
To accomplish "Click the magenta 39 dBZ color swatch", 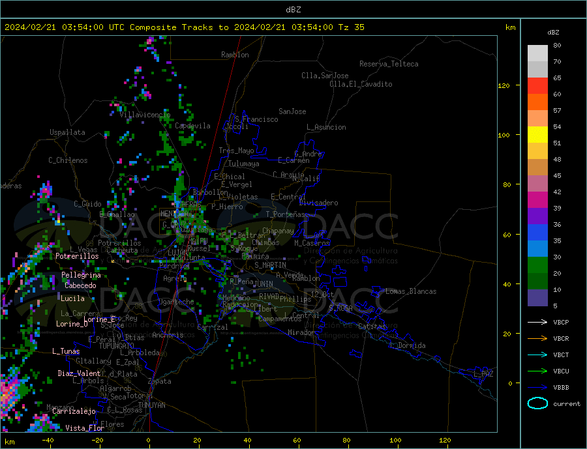I will 537,200.
